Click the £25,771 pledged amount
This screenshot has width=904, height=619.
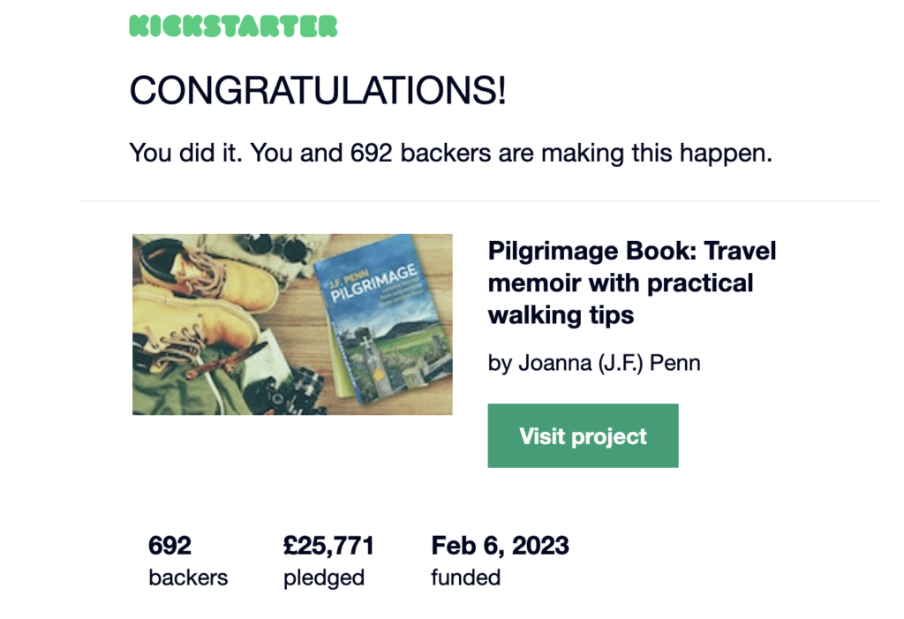pyautogui.click(x=328, y=545)
